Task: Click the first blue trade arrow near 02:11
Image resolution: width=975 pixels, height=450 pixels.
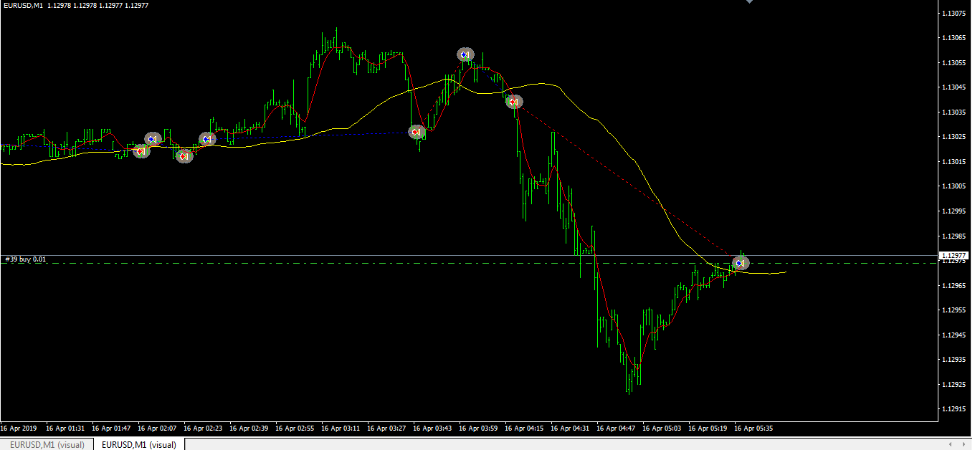Action: [x=152, y=139]
